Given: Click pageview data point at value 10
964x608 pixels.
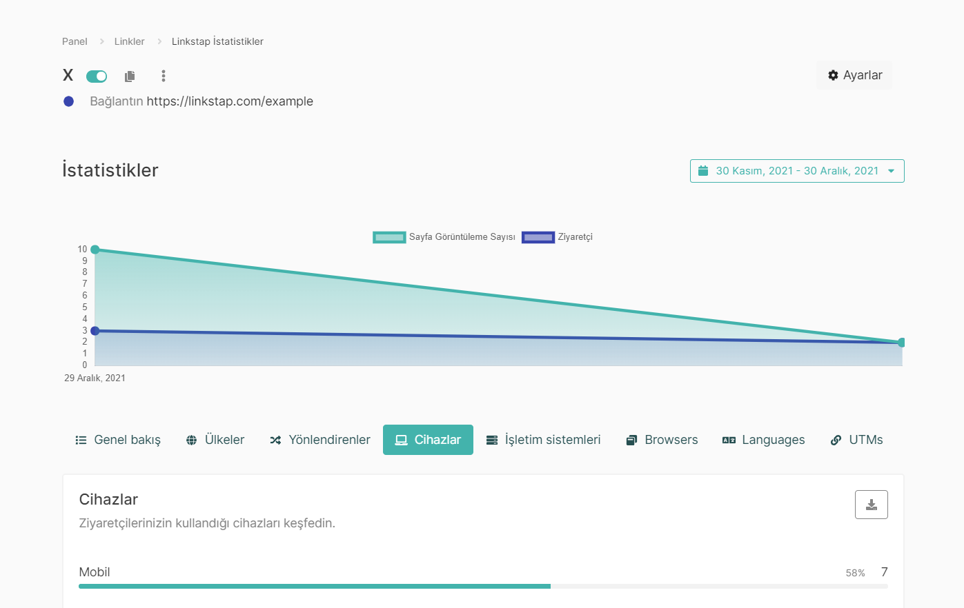Looking at the screenshot, I should click(95, 250).
